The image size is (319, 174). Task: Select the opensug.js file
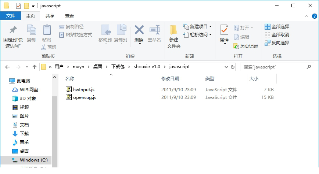[x=85, y=97]
